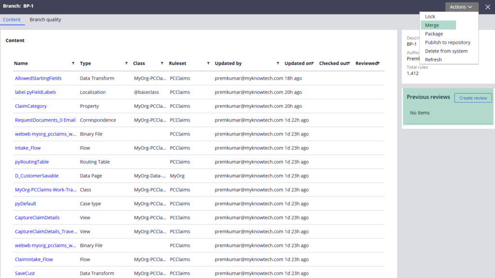
Task: Open the Actions dropdown menu
Action: (462, 7)
